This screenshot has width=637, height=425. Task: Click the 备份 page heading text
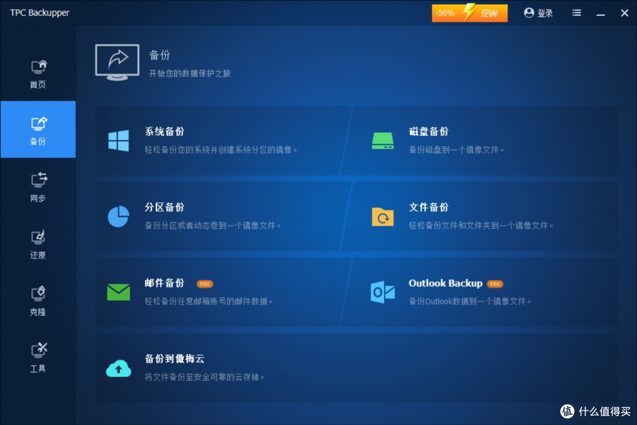click(x=159, y=55)
